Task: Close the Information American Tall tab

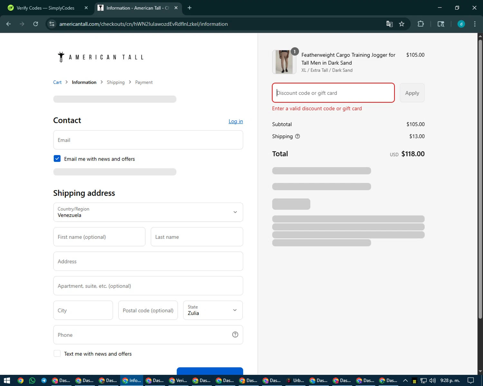Action: click(x=176, y=8)
